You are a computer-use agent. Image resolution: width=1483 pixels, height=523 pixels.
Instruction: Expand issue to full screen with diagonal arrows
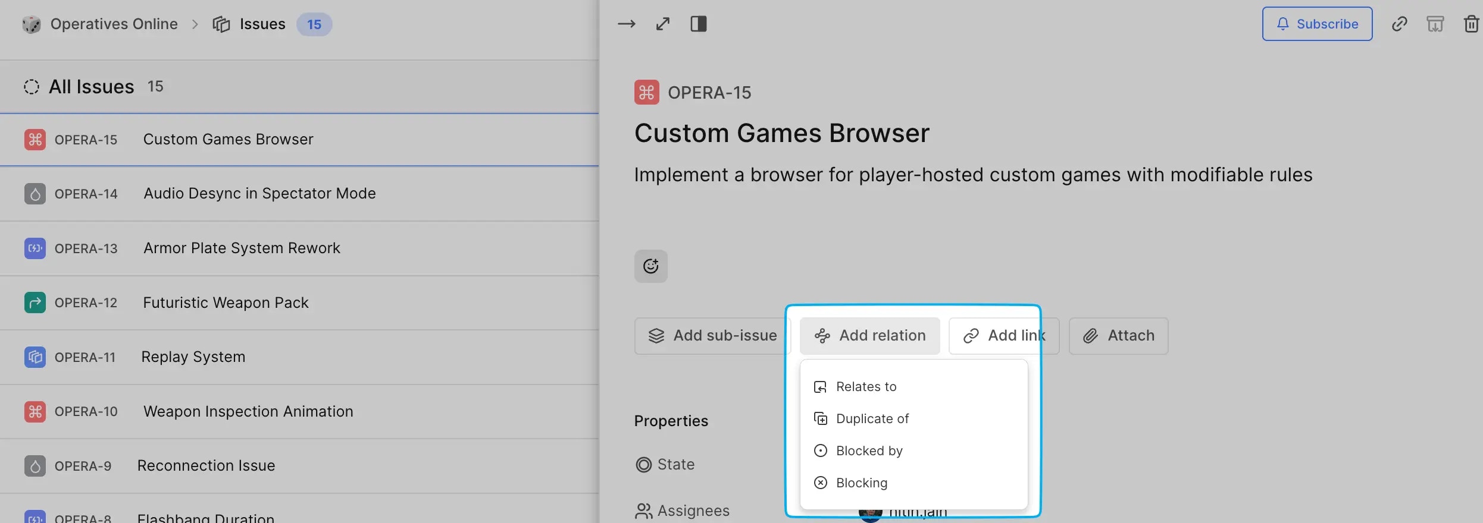pos(663,24)
